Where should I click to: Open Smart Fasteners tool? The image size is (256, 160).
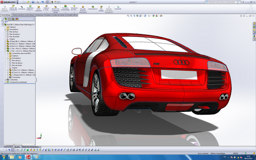point(39,8)
